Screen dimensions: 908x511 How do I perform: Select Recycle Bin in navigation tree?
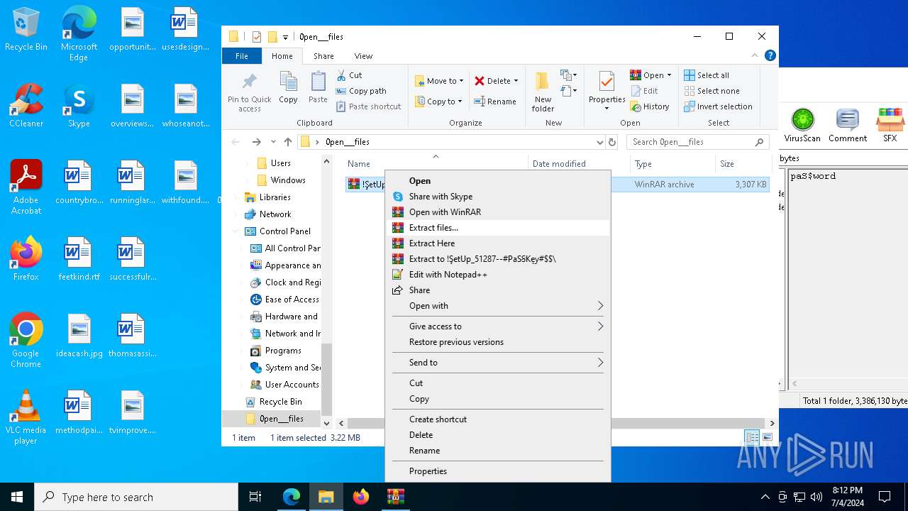coord(280,402)
